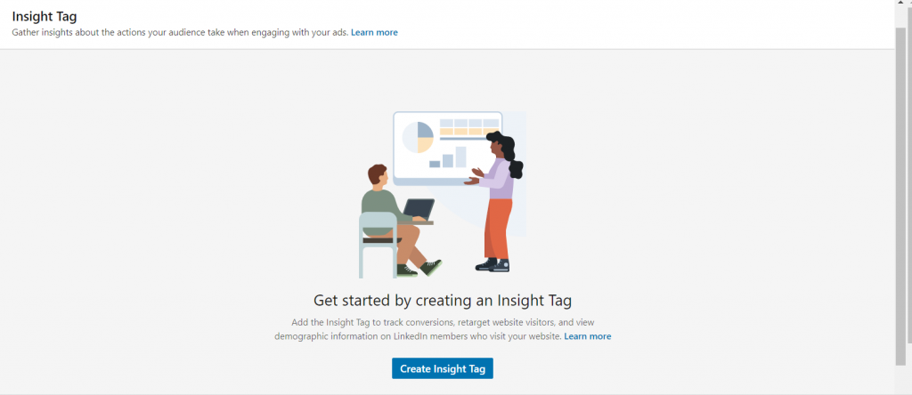This screenshot has height=395, width=912.
Task: Click the Create Insight Tag button
Action: tap(442, 368)
